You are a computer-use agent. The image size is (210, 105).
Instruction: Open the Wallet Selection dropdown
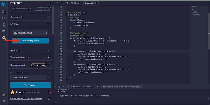pyautogui.click(x=29, y=77)
